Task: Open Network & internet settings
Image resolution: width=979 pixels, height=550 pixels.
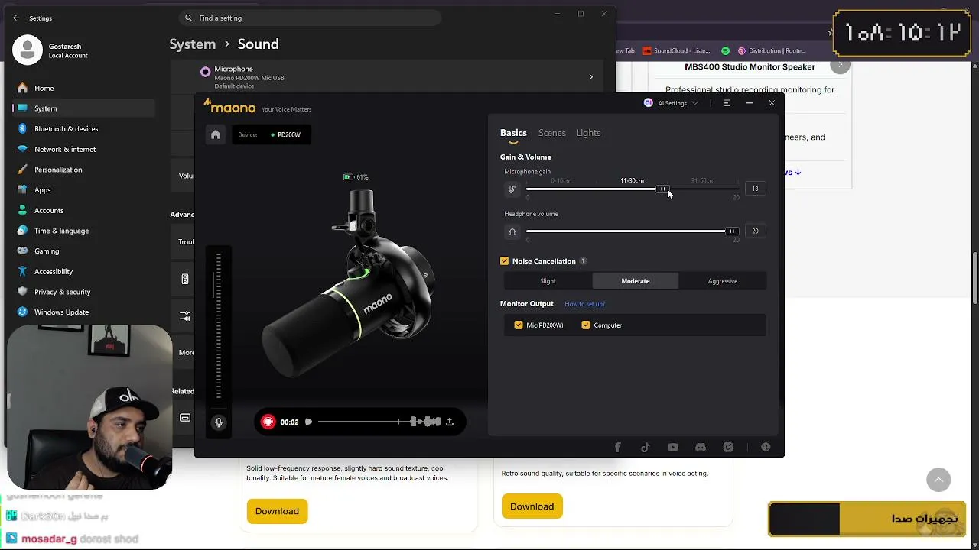Action: (x=83, y=149)
